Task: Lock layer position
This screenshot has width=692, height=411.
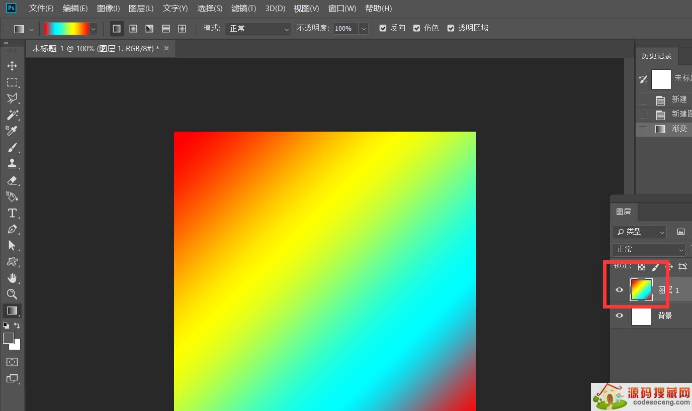Action: click(x=669, y=266)
